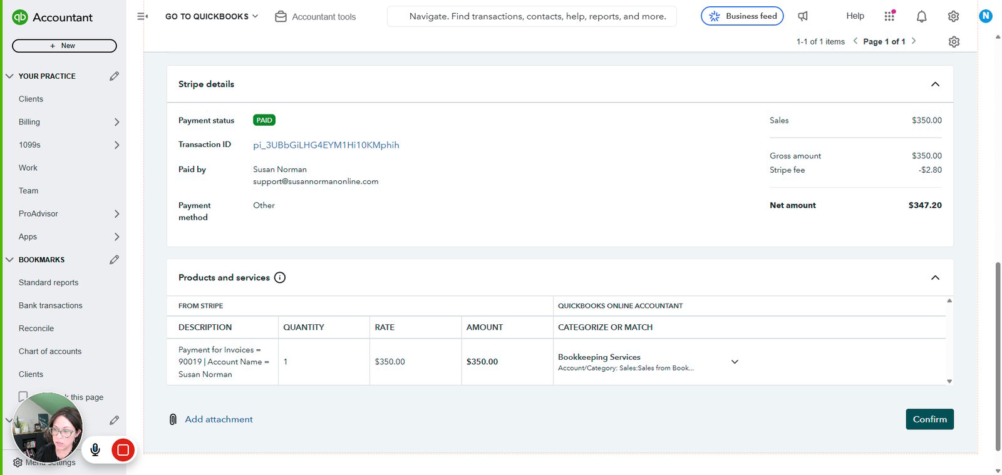
Task: Edit the Bookmarks section with the pencil icon
Action: click(114, 260)
